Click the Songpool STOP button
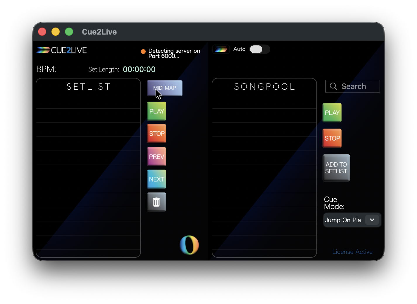The width and height of the screenshot is (417, 304). pos(332,138)
